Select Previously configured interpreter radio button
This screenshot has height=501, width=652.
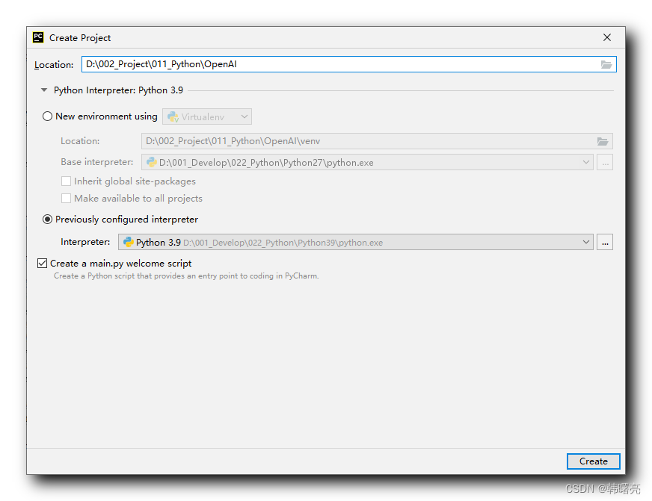(47, 220)
